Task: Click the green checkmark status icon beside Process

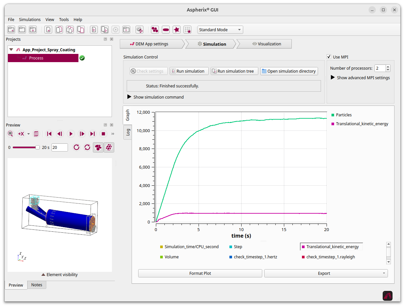Action: pos(82,58)
